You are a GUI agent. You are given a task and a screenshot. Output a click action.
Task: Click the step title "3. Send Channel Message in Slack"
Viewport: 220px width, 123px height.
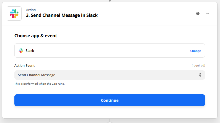62,15
